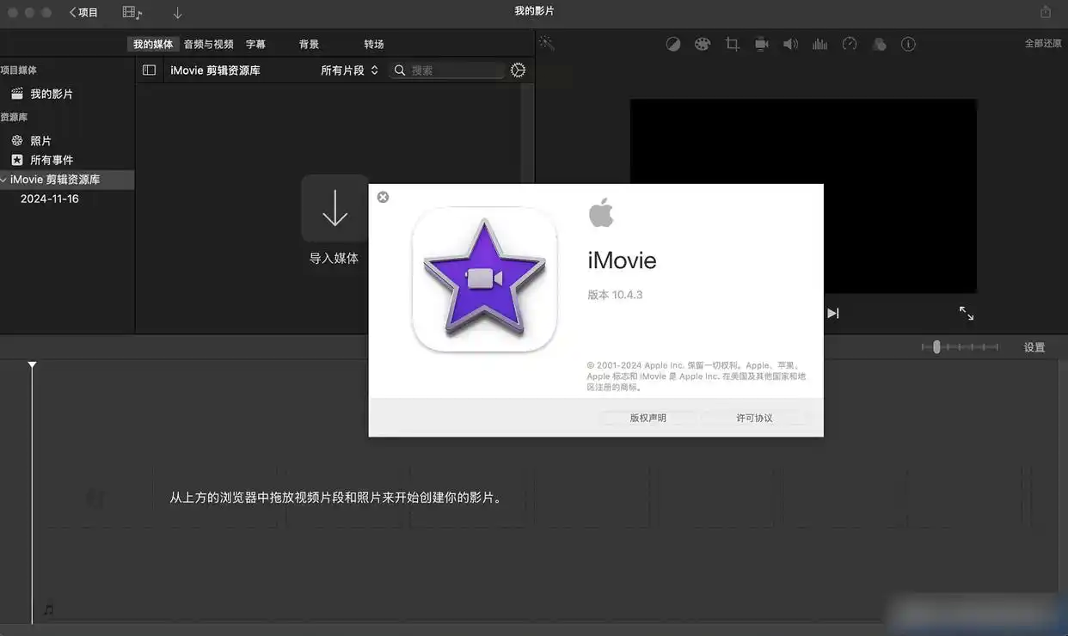
Task: Click the 搜索 search field
Action: 446,70
